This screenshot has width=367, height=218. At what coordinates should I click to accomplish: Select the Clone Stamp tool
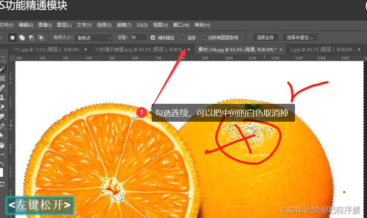click(x=2, y=98)
